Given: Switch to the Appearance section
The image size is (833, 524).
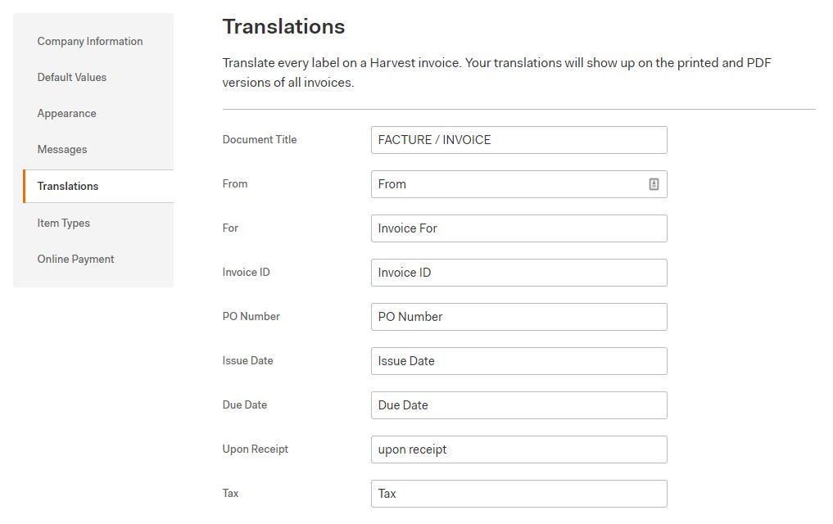Looking at the screenshot, I should pyautogui.click(x=66, y=113).
